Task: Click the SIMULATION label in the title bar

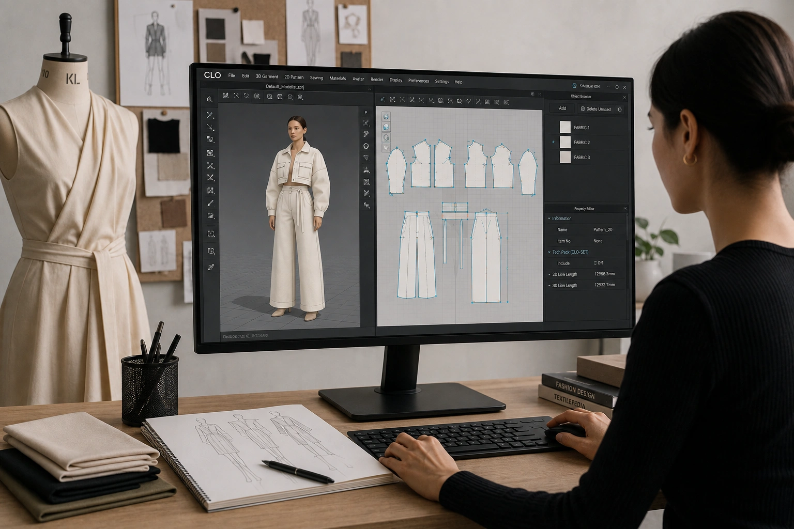Action: [x=590, y=86]
